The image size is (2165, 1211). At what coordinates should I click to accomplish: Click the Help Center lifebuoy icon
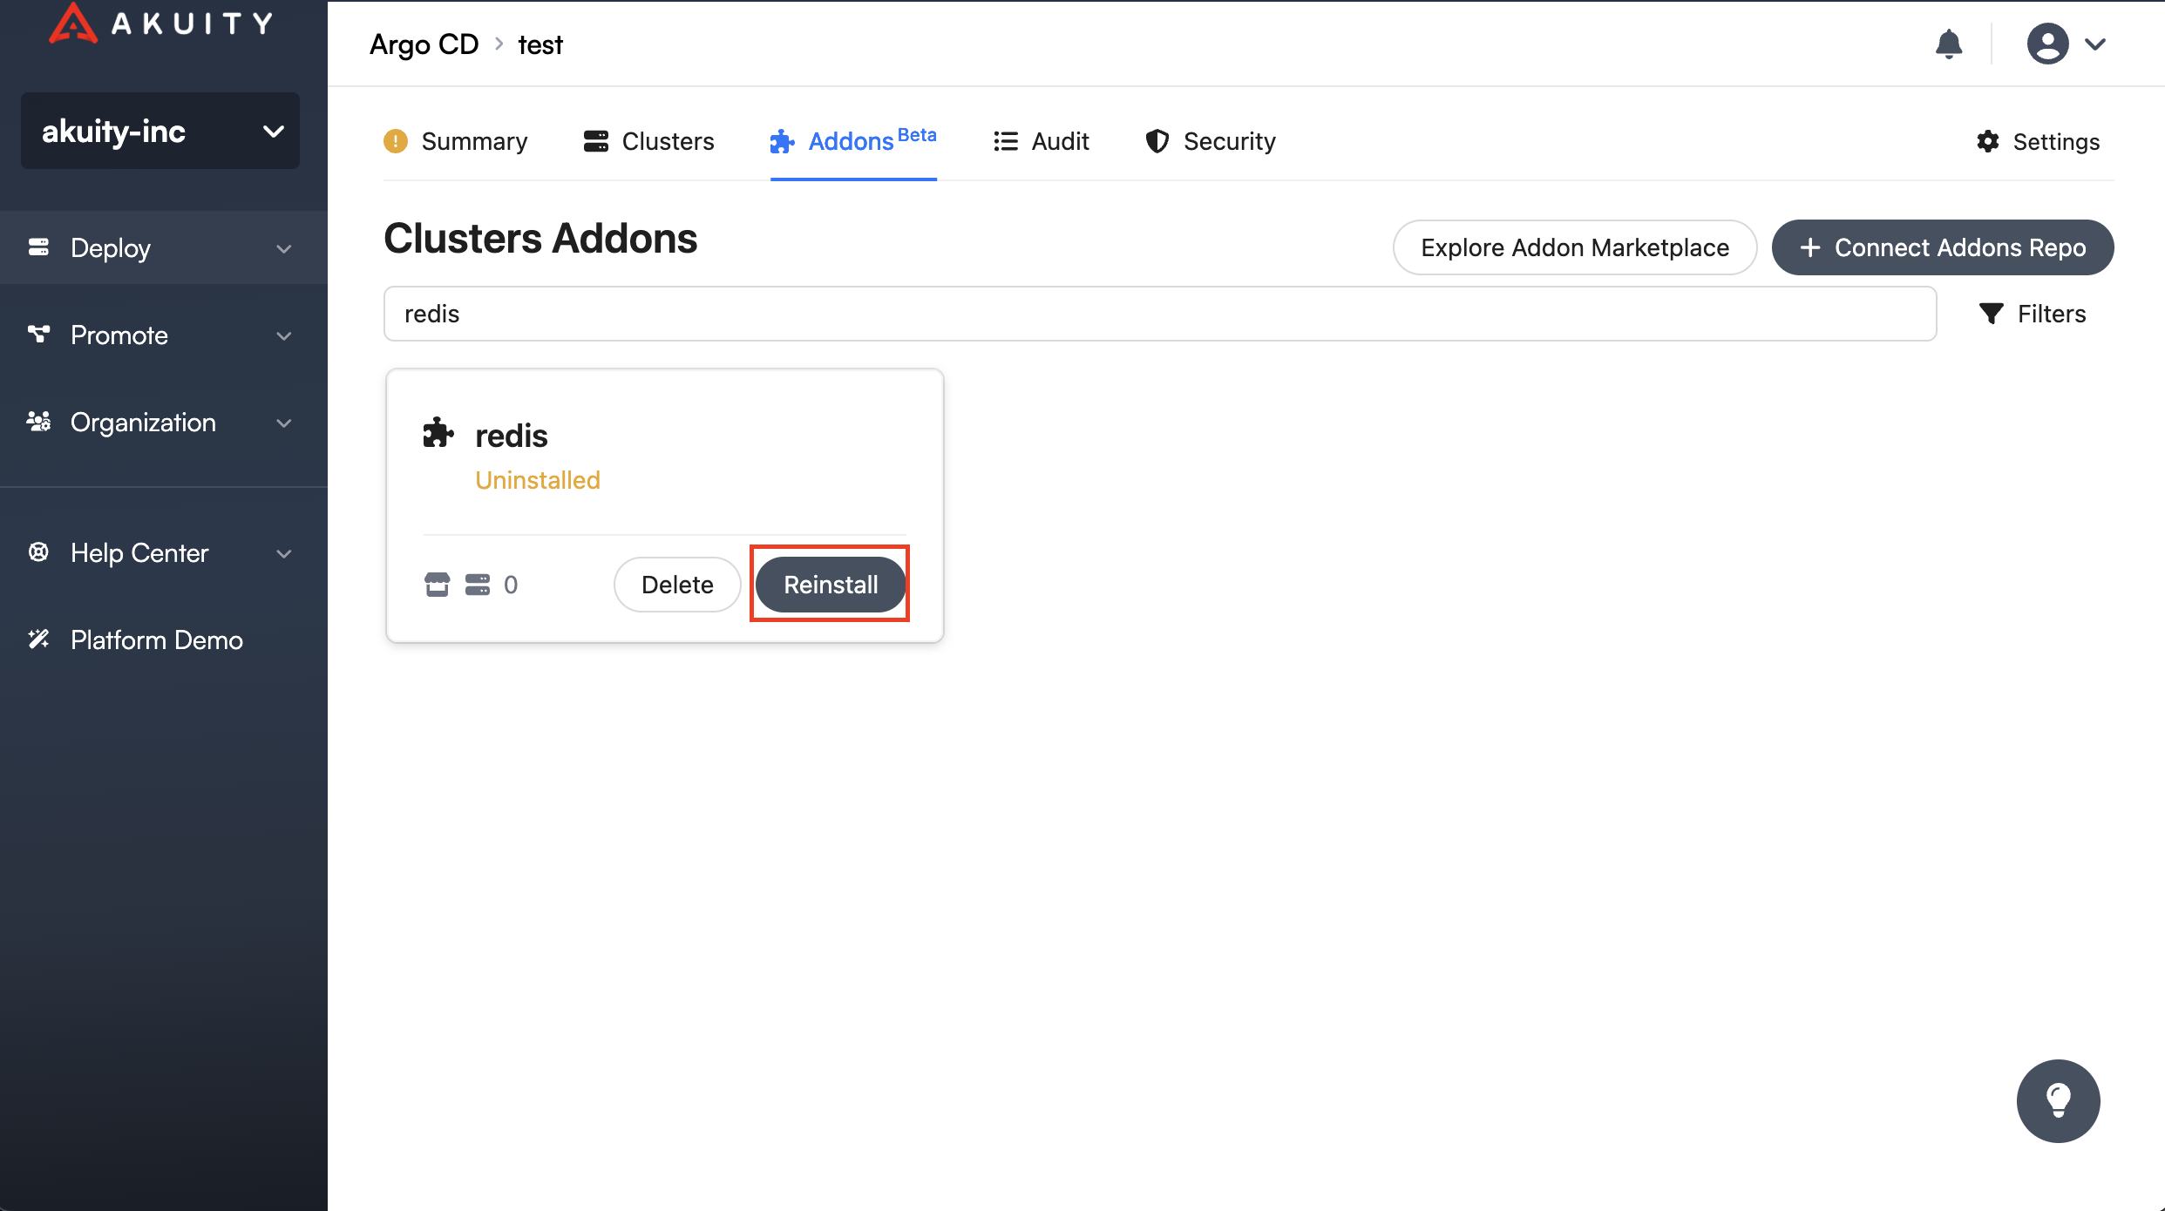tap(38, 552)
